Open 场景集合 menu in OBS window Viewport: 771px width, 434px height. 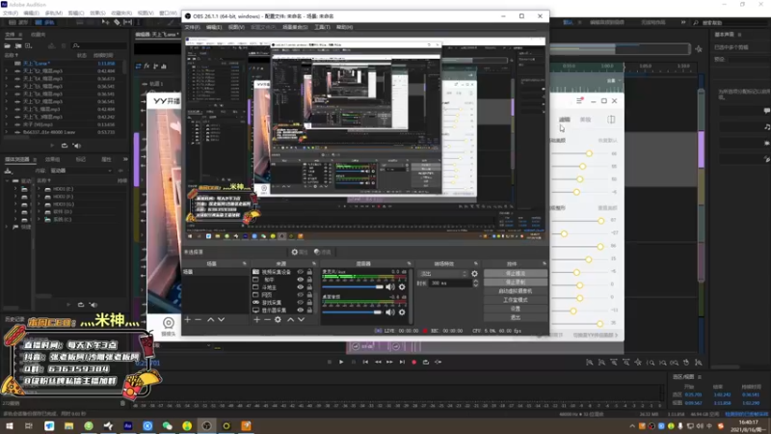point(295,27)
